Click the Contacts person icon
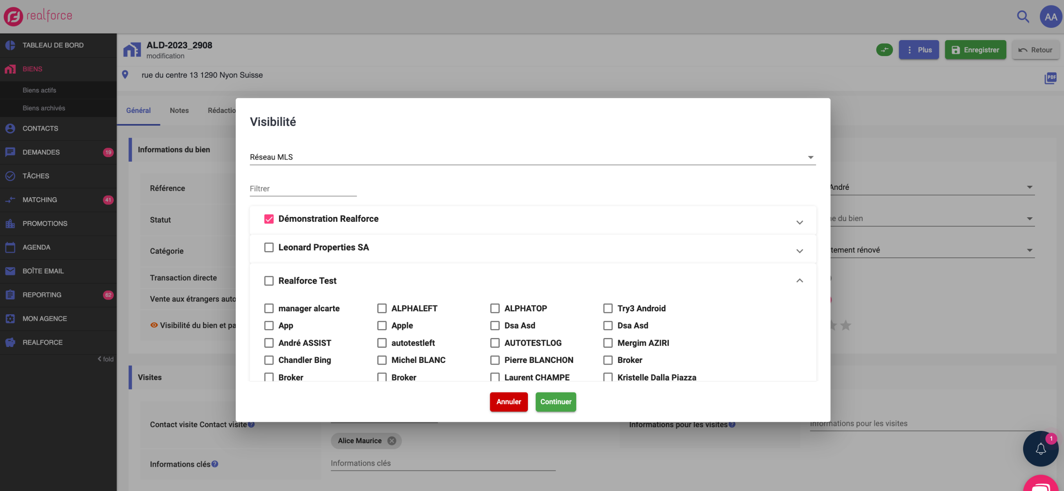The height and width of the screenshot is (491, 1064). [10, 128]
